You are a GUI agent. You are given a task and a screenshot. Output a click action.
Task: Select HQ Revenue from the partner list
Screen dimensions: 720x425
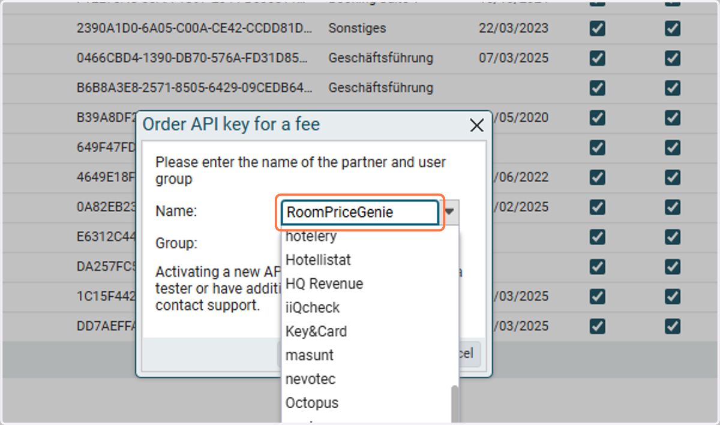tap(324, 284)
